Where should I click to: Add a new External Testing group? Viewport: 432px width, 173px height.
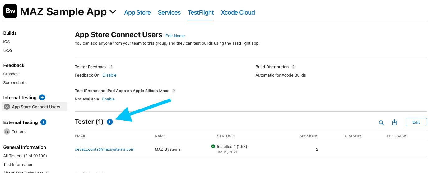44,122
